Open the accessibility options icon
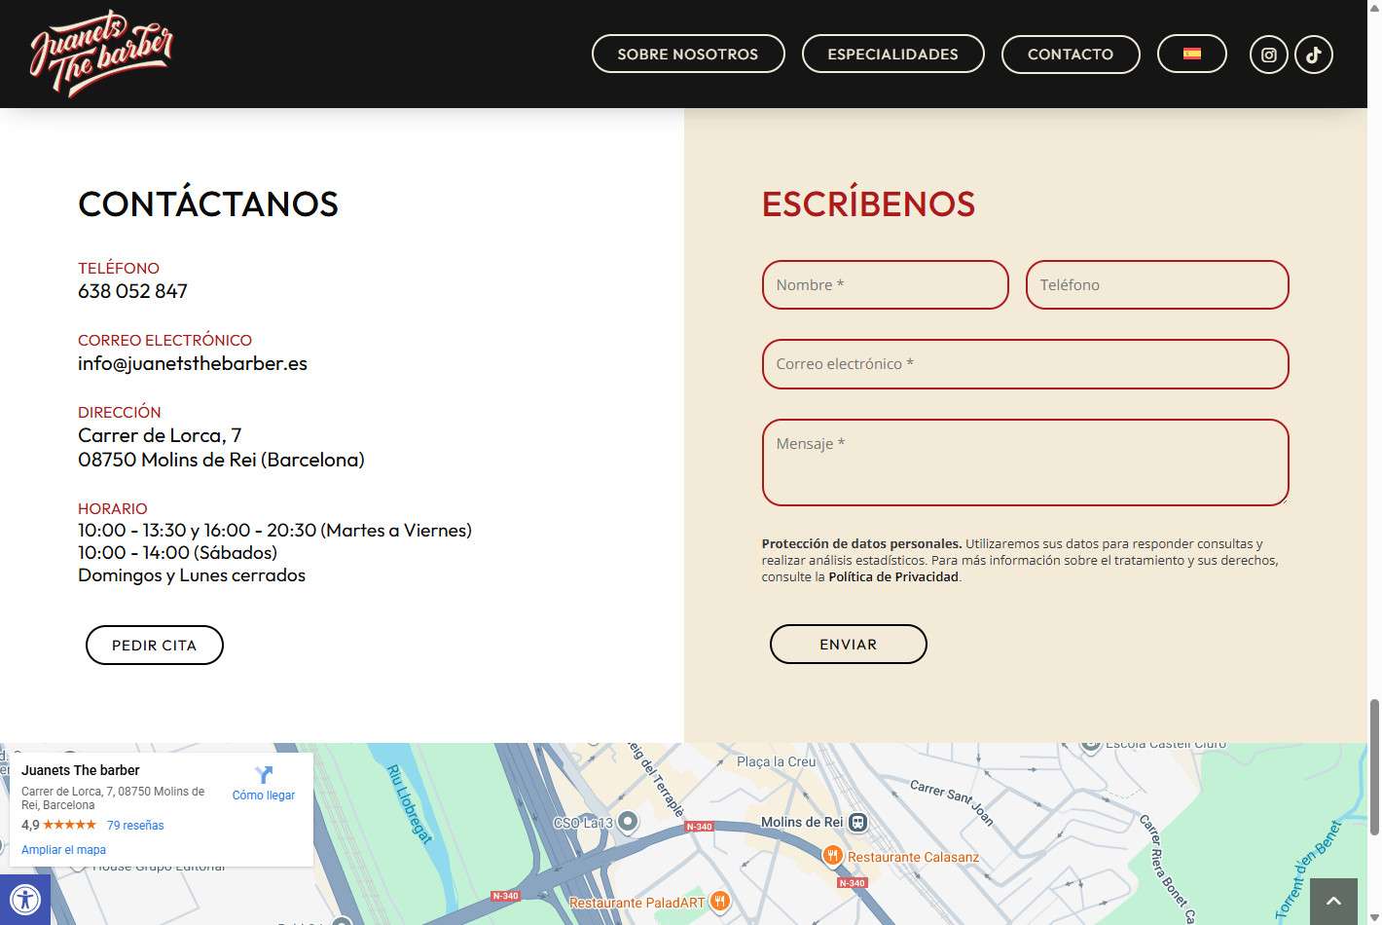The width and height of the screenshot is (1382, 925). coord(24,900)
